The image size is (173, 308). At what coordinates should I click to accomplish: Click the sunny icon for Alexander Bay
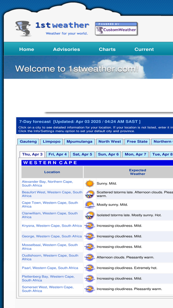point(90,184)
